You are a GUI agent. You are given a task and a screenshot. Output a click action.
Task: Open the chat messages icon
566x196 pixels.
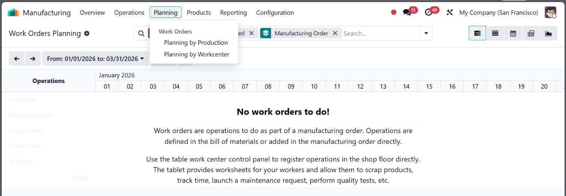[407, 13]
